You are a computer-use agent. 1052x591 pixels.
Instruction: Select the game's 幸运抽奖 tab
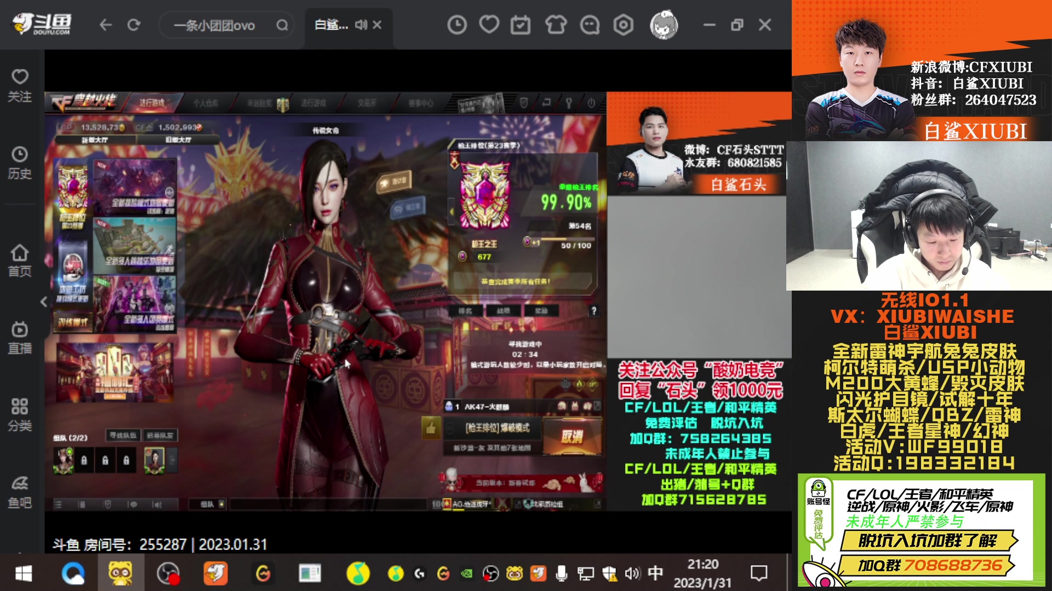(x=260, y=103)
